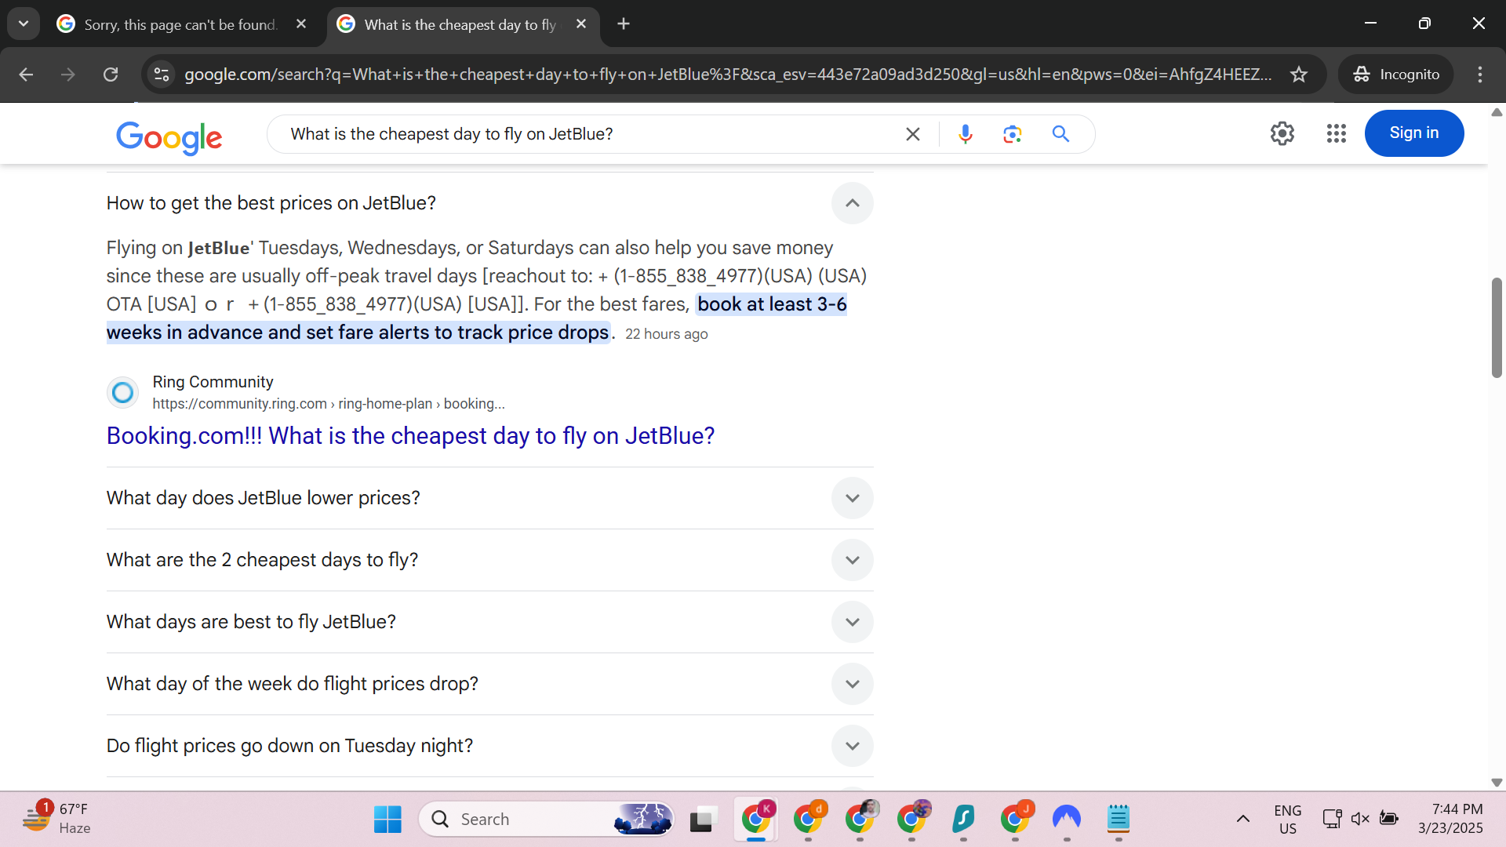
Task: Clear the search box with X icon
Action: pos(912,134)
